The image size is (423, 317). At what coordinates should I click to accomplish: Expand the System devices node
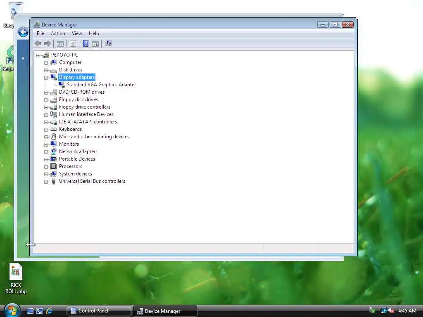[x=46, y=174]
